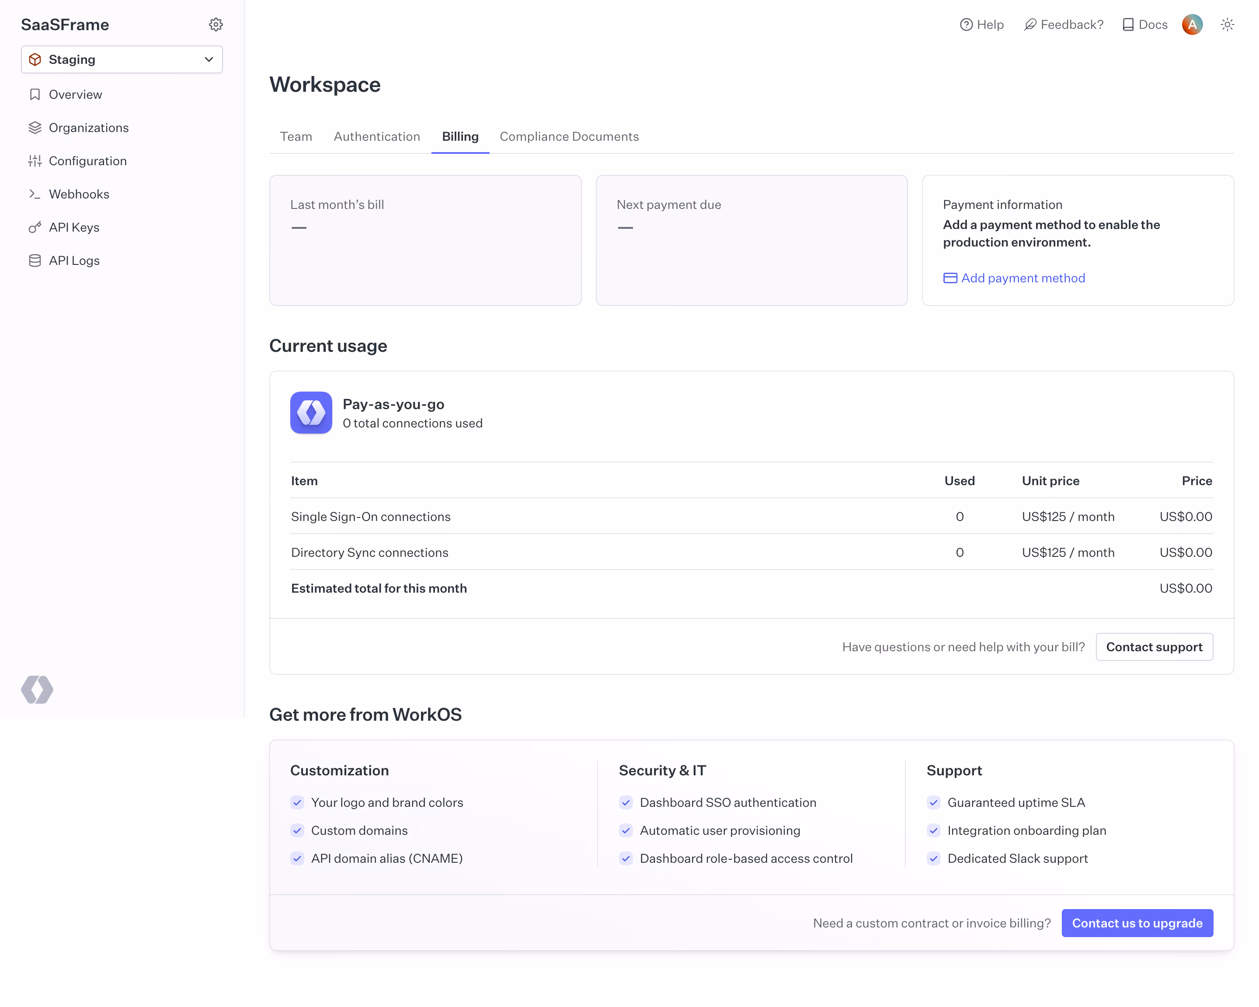
Task: Click Contact us to upgrade button
Action: pyautogui.click(x=1137, y=923)
